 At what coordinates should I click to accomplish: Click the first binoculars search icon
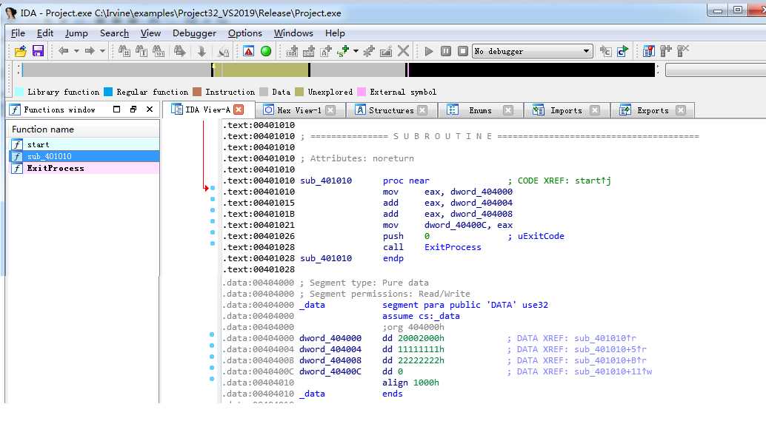[x=124, y=51]
